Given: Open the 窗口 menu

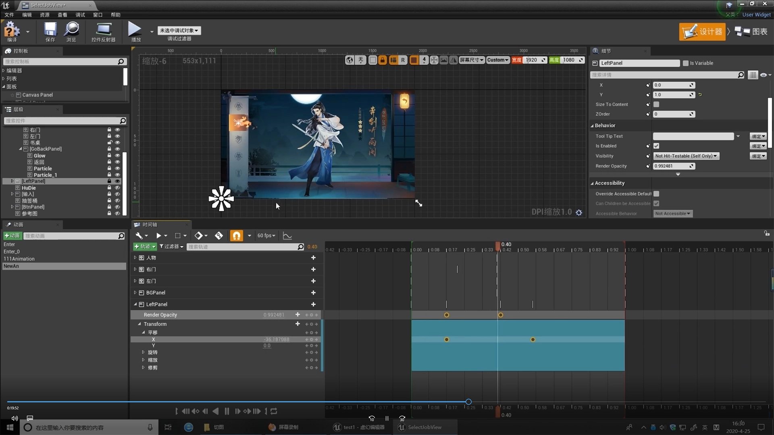Looking at the screenshot, I should pyautogui.click(x=98, y=15).
